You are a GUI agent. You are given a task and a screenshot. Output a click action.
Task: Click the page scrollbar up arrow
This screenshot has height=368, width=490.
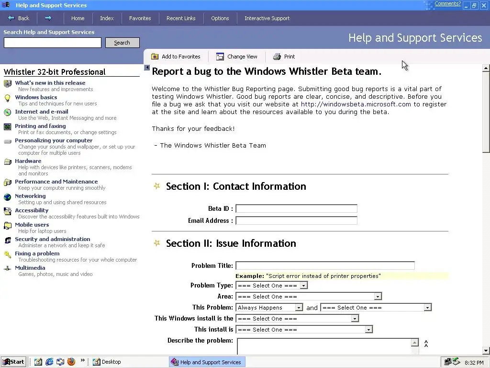[486, 68]
